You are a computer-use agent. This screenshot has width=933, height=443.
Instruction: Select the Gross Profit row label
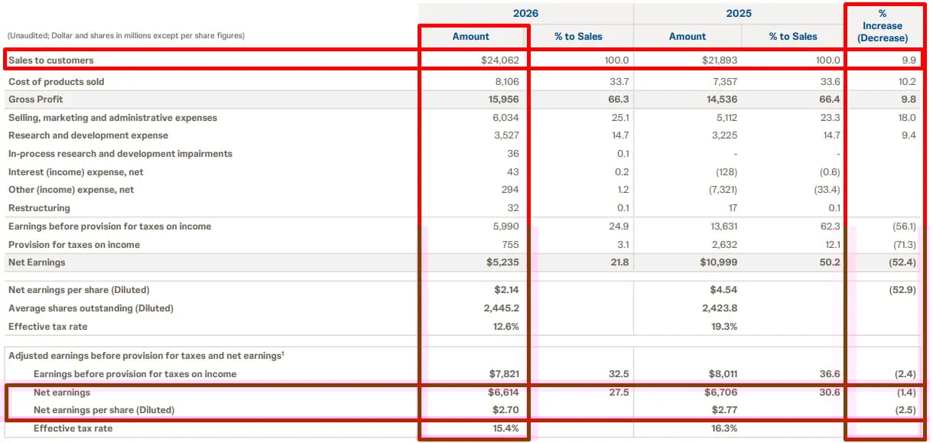36,99
